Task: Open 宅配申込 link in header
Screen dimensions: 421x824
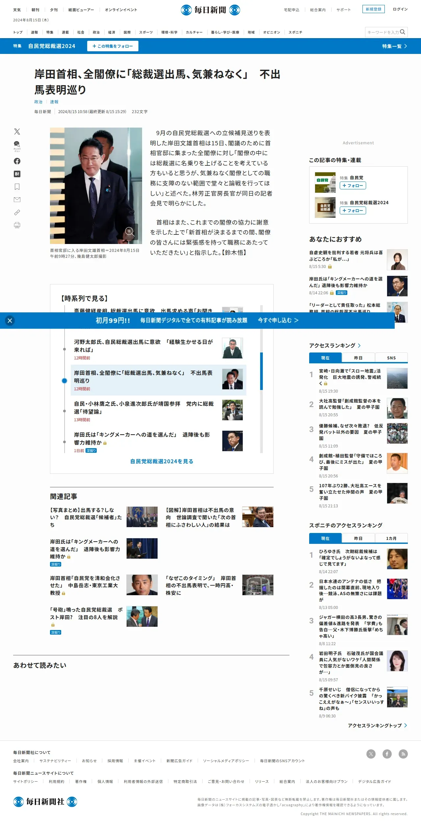Action: point(292,10)
